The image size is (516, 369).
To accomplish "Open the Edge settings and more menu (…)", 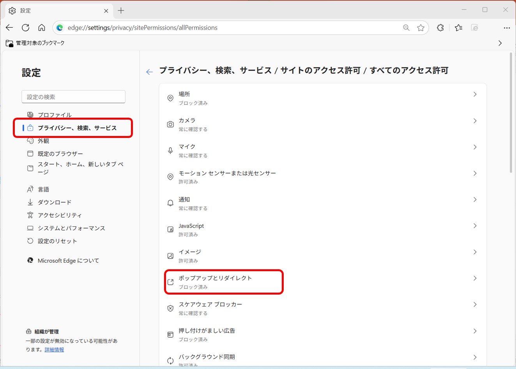I will coord(507,28).
